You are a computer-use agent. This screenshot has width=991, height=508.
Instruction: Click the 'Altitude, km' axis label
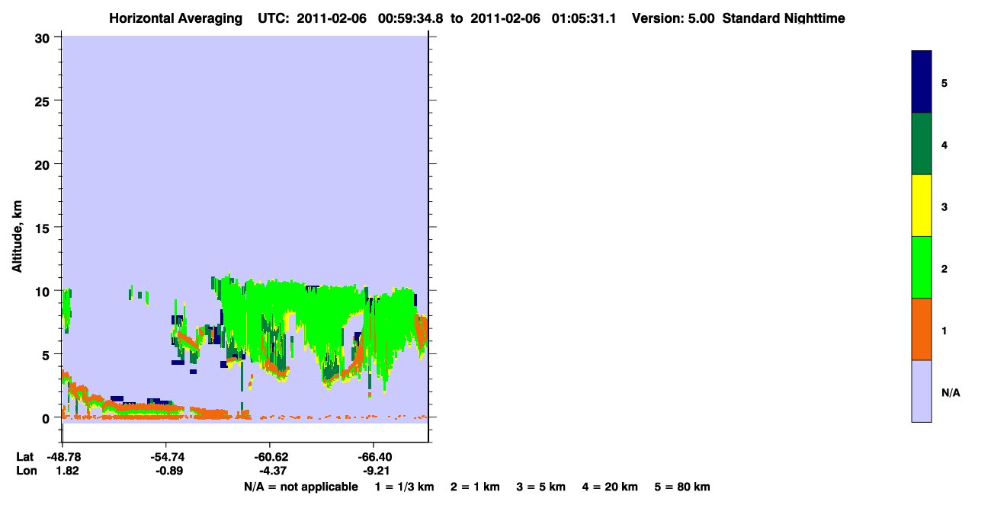[17, 237]
